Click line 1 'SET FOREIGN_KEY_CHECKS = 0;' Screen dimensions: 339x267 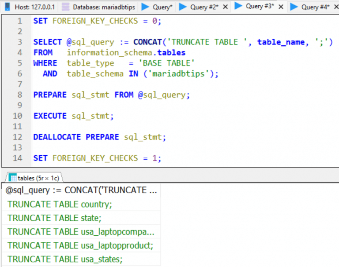pos(97,21)
